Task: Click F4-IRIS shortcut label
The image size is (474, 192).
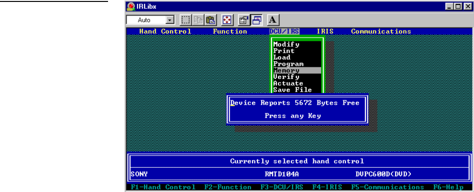Action: (x=327, y=187)
